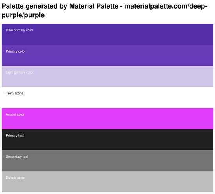This screenshot has height=194, width=215.
Task: Click the "Light primary color" label text
Action: click(x=20, y=73)
